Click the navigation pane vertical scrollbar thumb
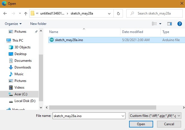 41,78
